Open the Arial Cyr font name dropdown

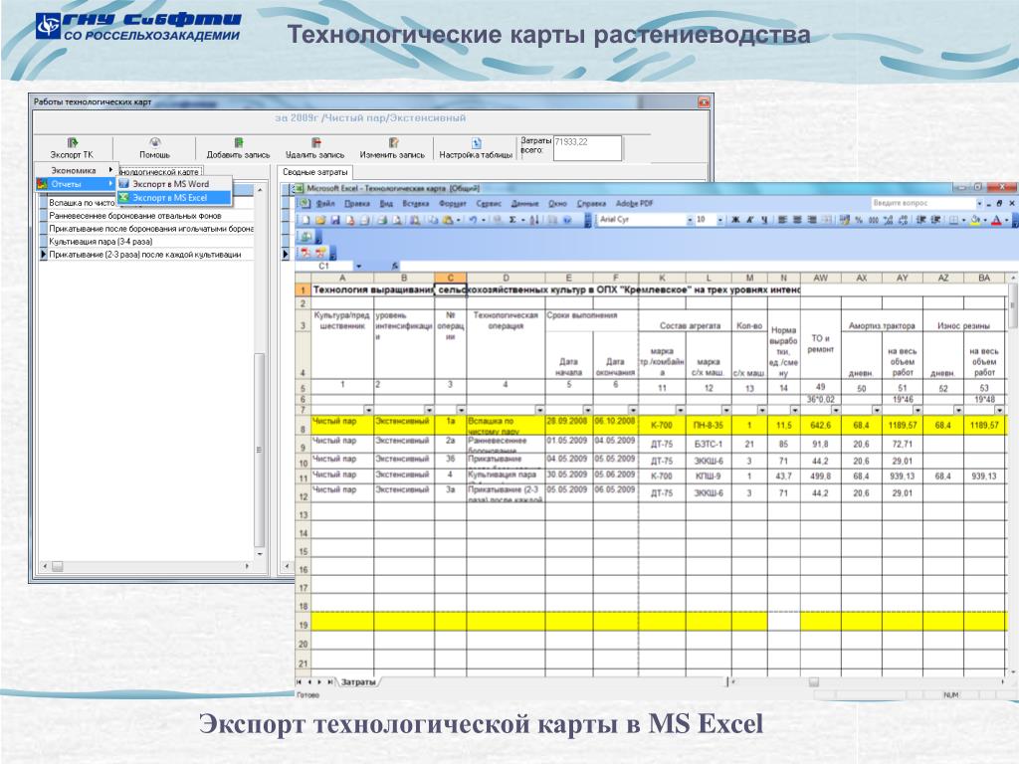(691, 220)
